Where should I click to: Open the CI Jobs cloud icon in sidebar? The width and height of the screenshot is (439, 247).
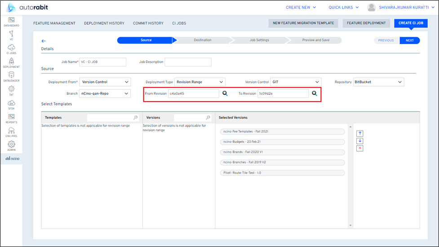coord(11,49)
